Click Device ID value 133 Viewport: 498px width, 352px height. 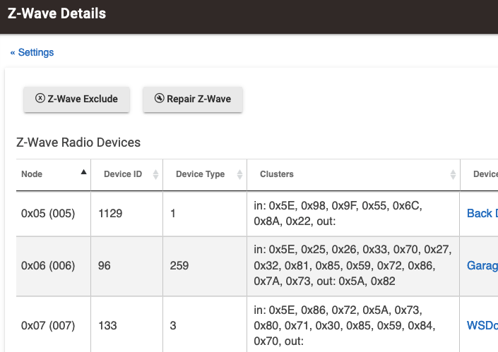(107, 326)
